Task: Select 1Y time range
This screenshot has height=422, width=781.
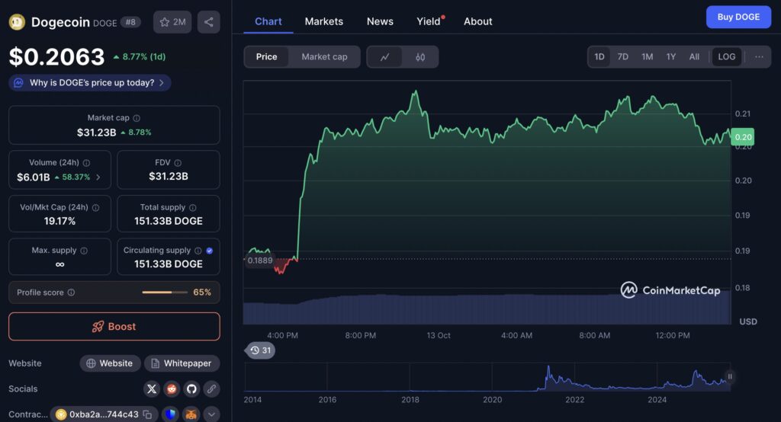Action: tap(671, 56)
